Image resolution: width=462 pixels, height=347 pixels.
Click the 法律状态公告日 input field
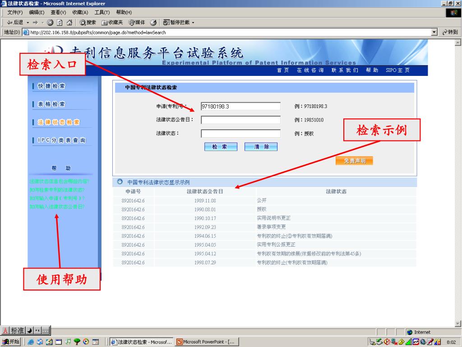point(240,120)
